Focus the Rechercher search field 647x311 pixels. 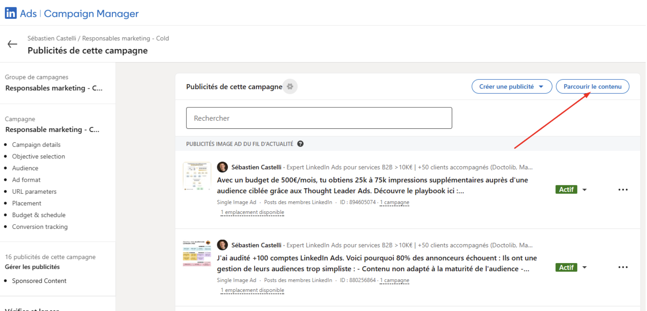point(319,118)
